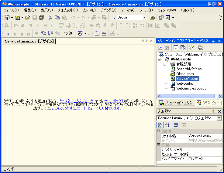Open the ツール(T) menu

tap(146, 10)
